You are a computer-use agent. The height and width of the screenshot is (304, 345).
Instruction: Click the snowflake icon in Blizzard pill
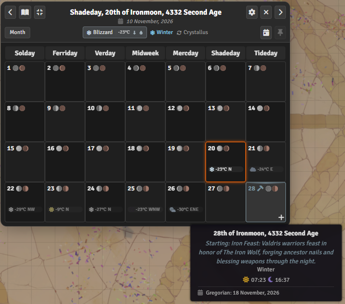click(x=89, y=33)
